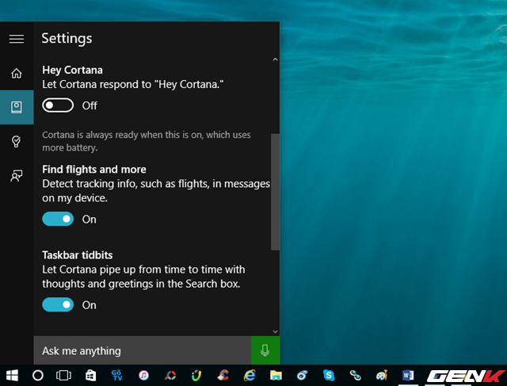
Task: Turn off Find flights and more
Action: pyautogui.click(x=58, y=219)
